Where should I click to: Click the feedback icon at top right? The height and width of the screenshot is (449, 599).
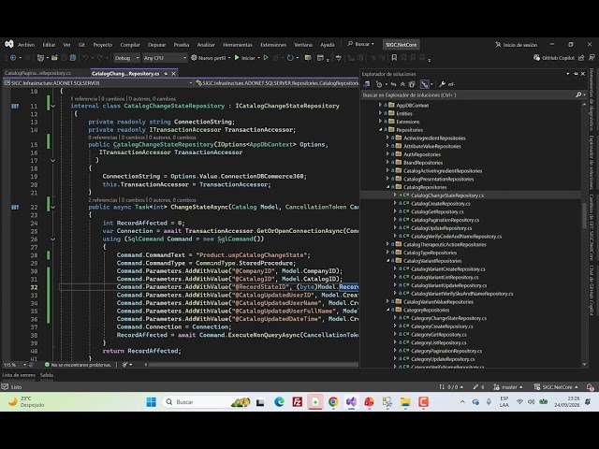pyautogui.click(x=592, y=58)
